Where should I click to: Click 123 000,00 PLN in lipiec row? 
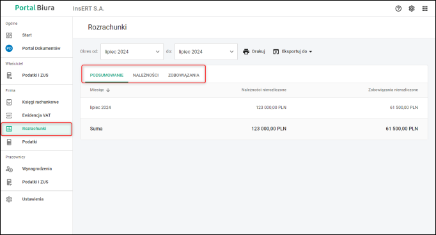(x=271, y=108)
